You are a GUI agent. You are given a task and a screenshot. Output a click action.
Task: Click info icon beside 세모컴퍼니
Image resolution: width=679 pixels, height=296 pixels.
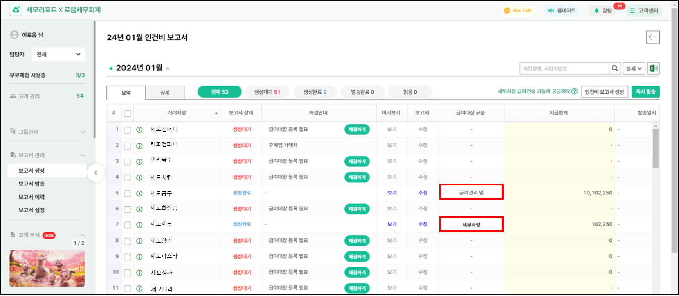pos(139,130)
